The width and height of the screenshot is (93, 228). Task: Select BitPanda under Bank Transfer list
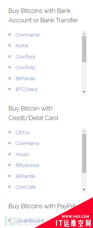point(25,78)
